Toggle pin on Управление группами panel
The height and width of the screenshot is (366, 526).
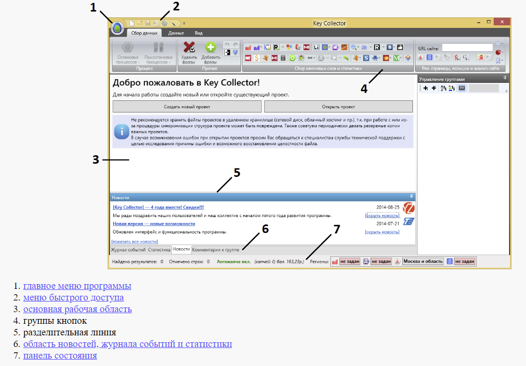click(505, 78)
